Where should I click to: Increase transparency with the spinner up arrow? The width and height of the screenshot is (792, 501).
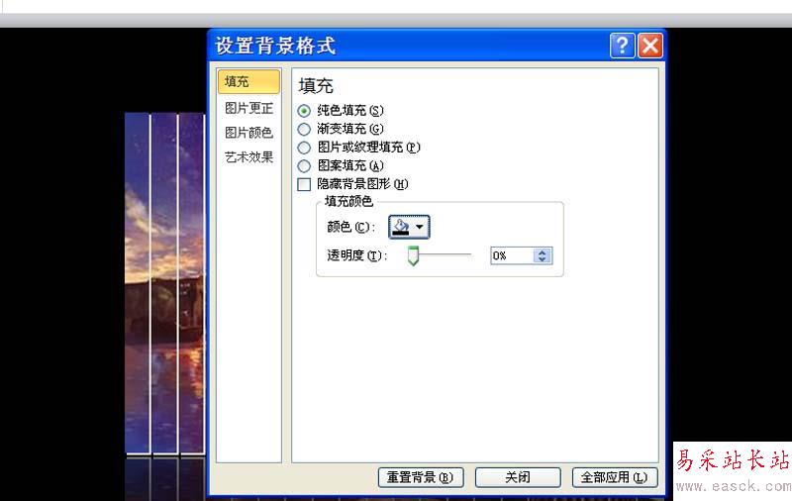coord(543,252)
